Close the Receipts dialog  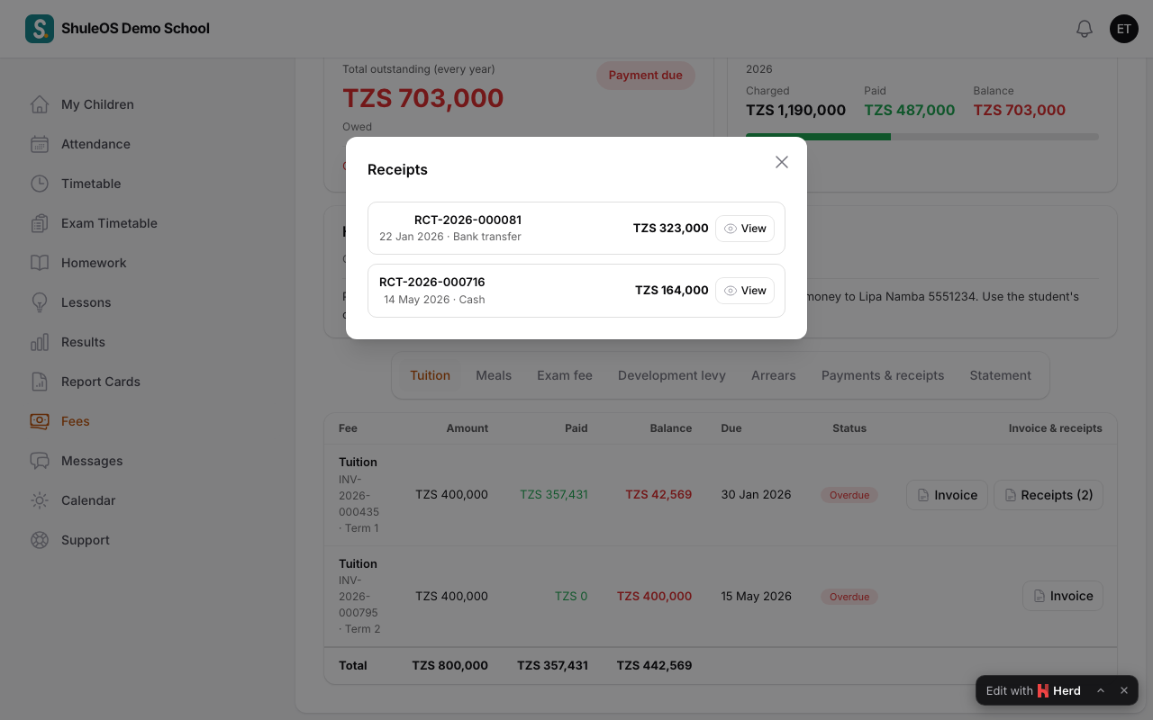[x=782, y=162]
